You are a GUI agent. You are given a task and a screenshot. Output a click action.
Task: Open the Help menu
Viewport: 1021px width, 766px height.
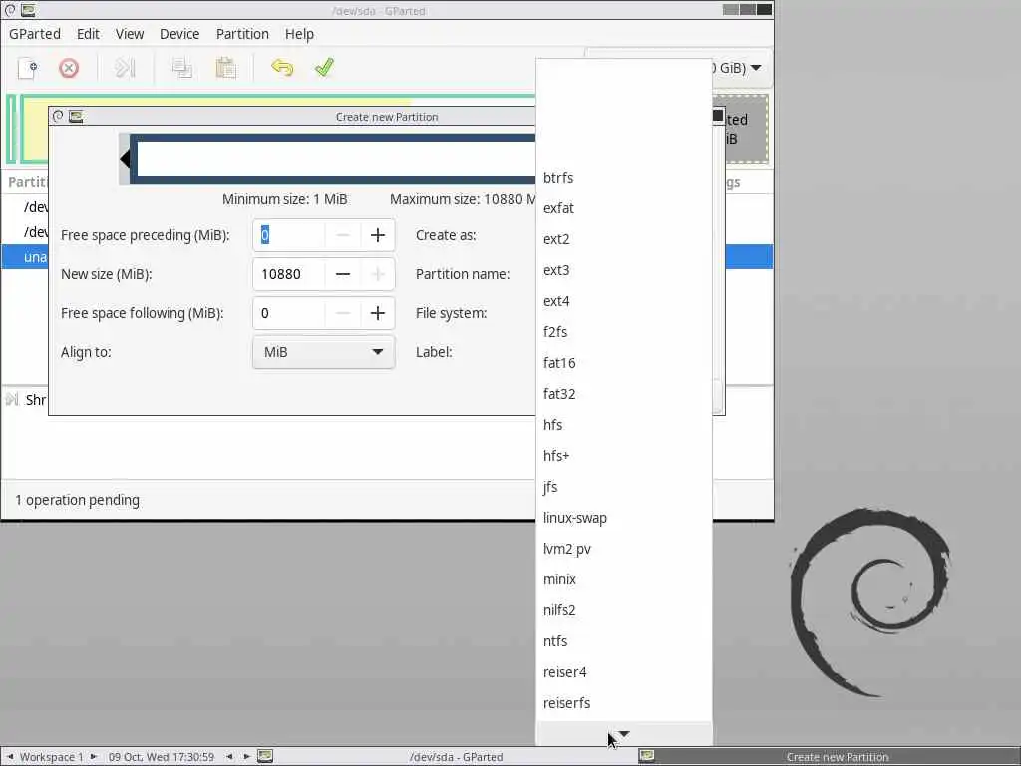click(299, 34)
